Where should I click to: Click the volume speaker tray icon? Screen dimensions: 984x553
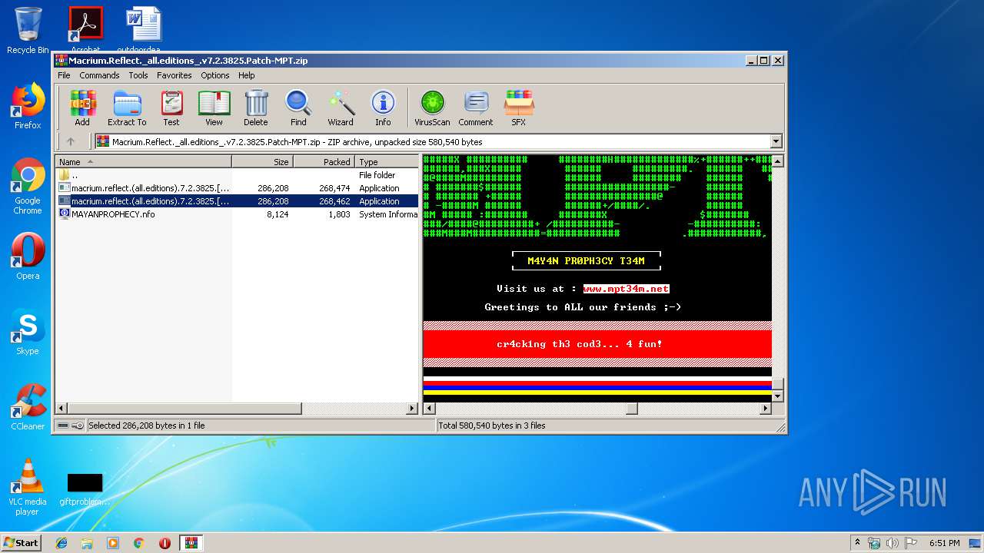click(893, 543)
